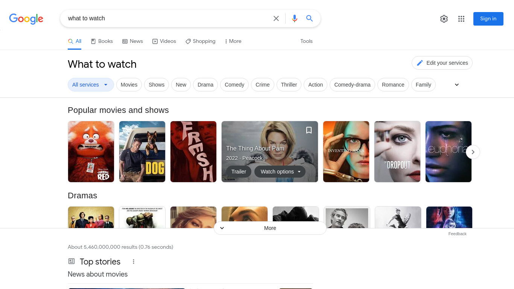Expand the genre filter chips chevron

pyautogui.click(x=457, y=85)
